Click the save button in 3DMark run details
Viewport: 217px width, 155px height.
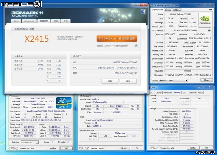[x=128, y=81]
